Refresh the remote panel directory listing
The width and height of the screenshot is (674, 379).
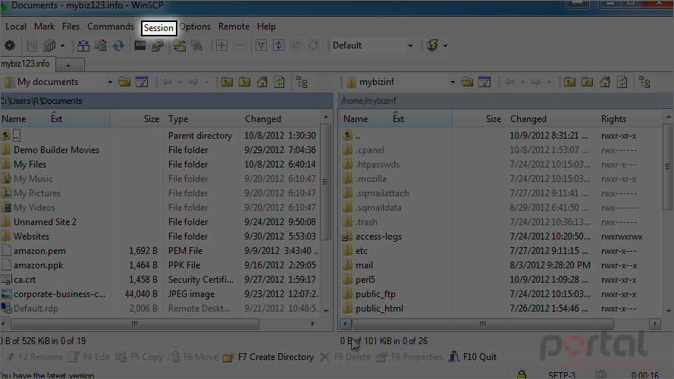(x=622, y=82)
